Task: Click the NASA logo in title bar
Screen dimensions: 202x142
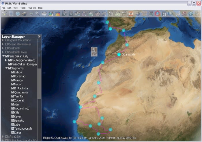Action: [3, 3]
